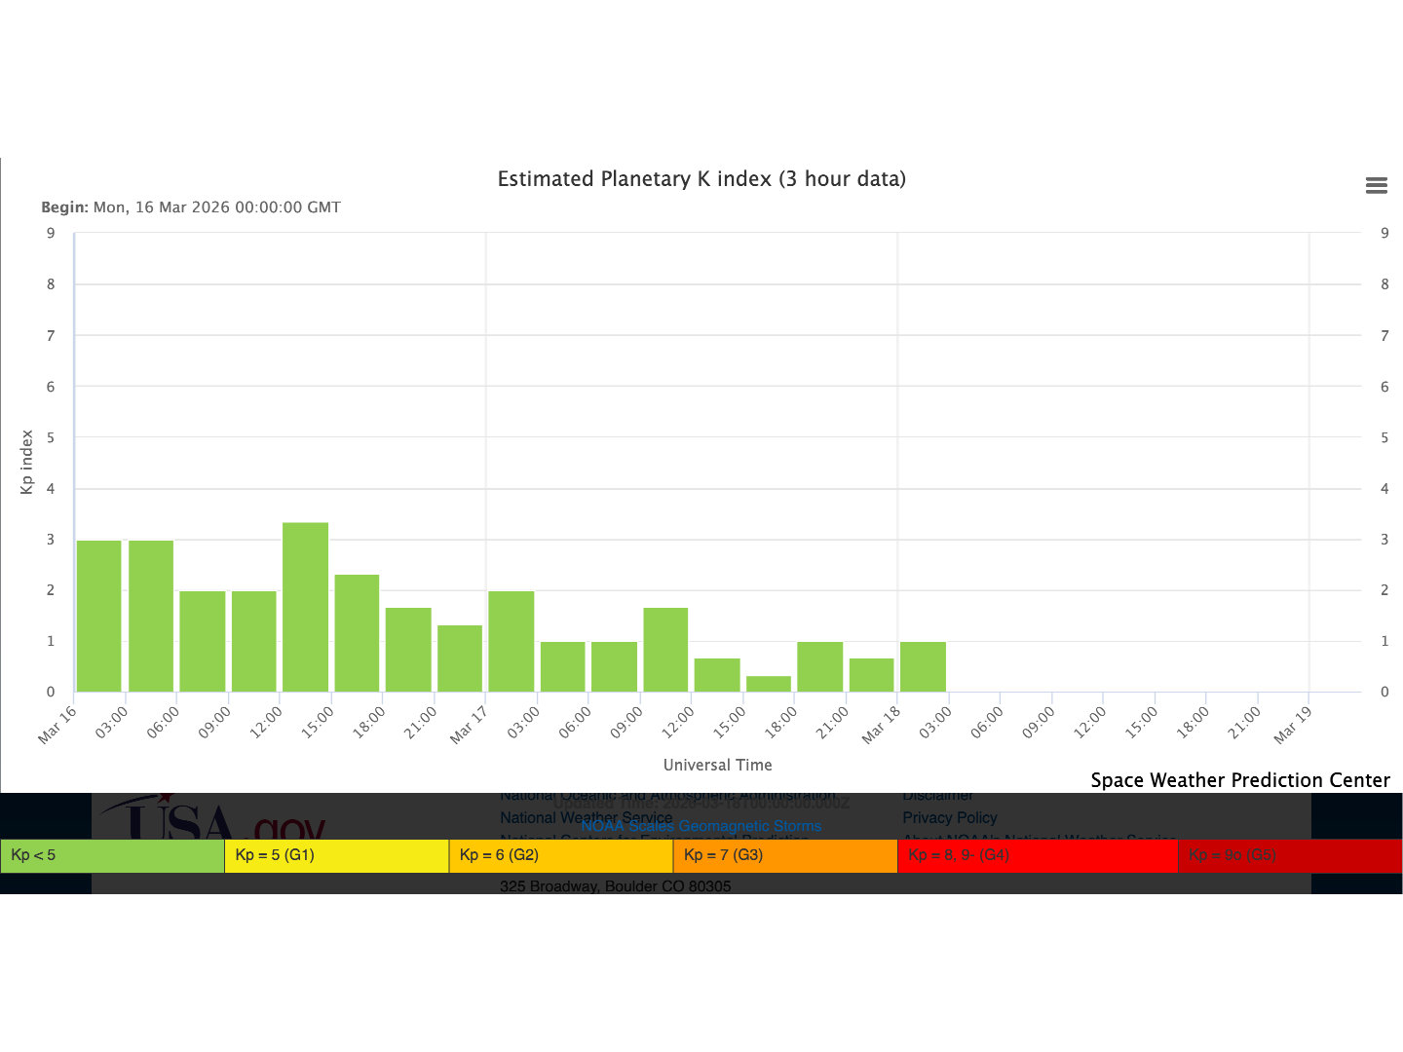Select the dark red Kp = 9o (G5) block

[x=1289, y=855]
